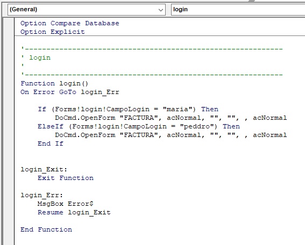Click the 'Option Explicit' line
Image resolution: width=305 pixels, height=245 pixels.
coord(53,32)
